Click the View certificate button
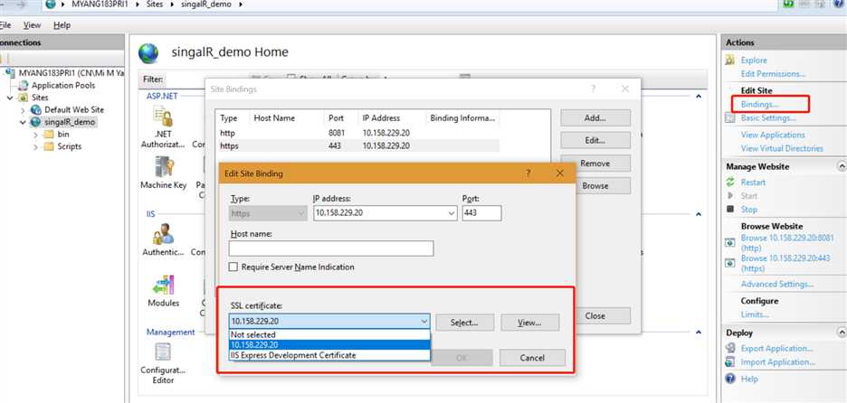Screen dimensions: 847x403 530,323
